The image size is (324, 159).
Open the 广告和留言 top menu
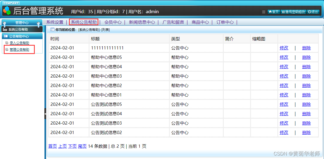point(173,22)
